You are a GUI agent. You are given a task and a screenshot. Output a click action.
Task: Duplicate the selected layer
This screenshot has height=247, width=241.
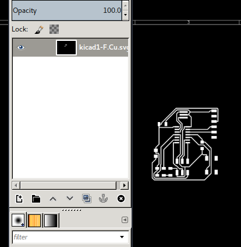click(87, 199)
